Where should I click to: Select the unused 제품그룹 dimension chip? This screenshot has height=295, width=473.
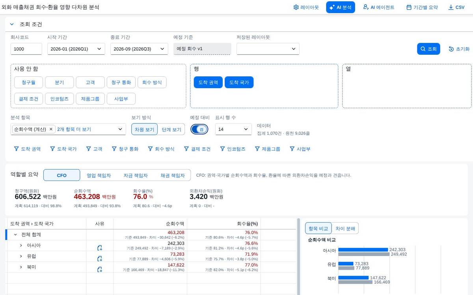90,99
